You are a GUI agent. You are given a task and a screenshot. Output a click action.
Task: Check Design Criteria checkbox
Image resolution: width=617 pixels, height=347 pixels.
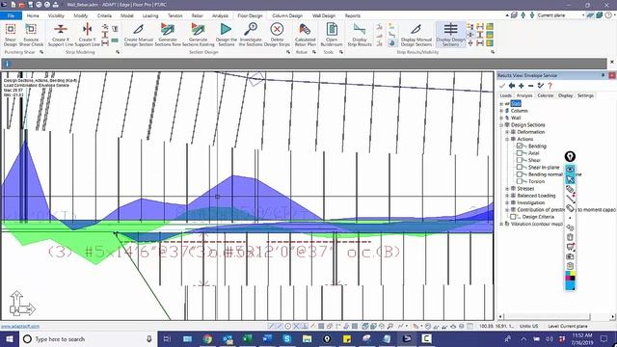513,217
